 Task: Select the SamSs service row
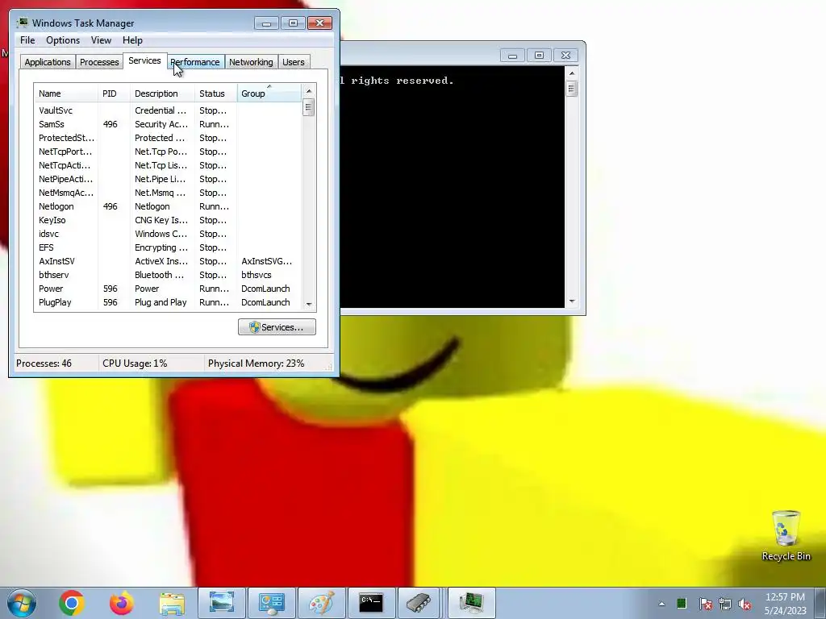(168, 124)
